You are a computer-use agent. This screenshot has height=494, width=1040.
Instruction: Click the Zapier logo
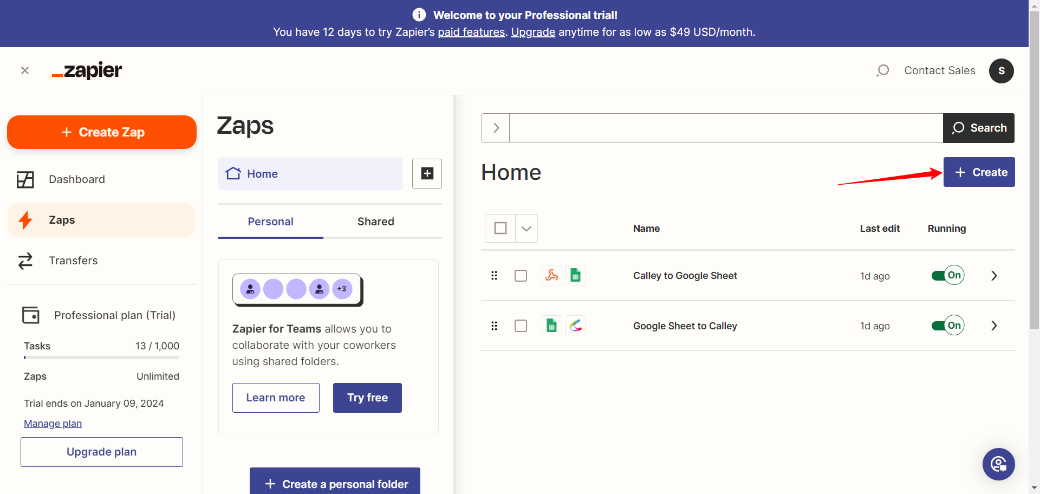click(87, 70)
